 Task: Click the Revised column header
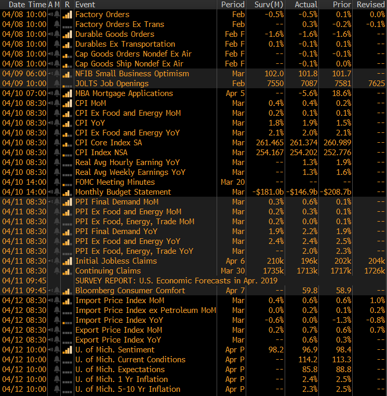coord(370,4)
